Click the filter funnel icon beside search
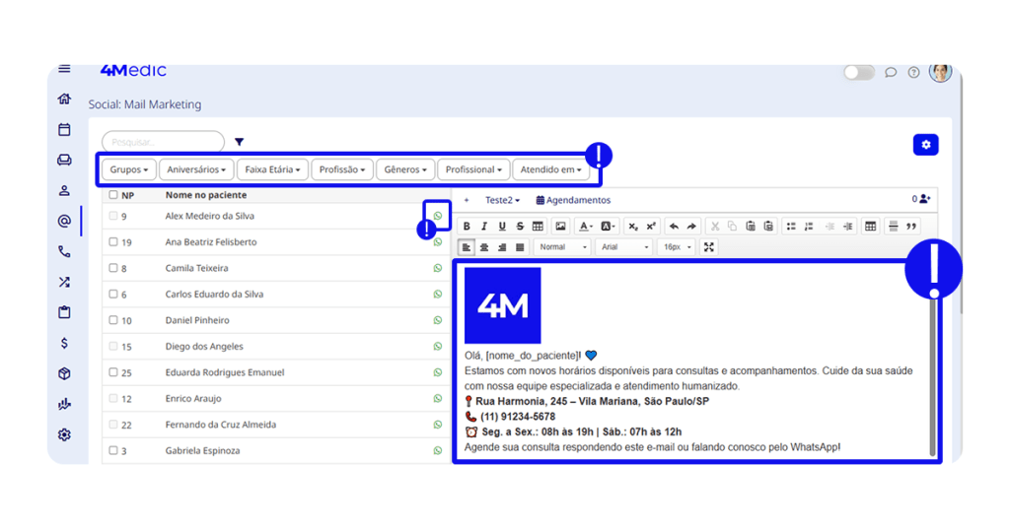The height and width of the screenshot is (530, 1010). pyautogui.click(x=239, y=142)
